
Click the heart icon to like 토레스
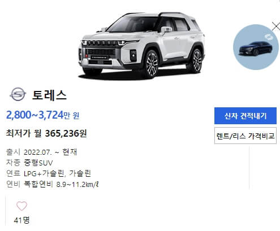click(21, 206)
